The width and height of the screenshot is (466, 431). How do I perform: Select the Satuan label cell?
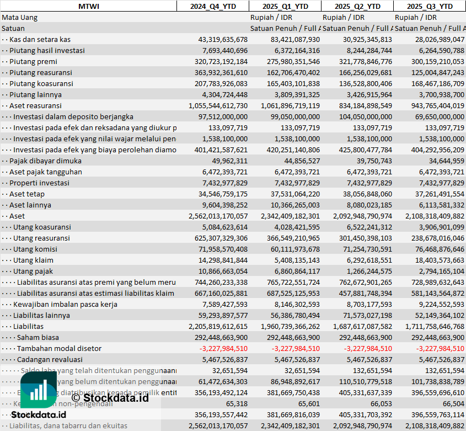[13, 28]
